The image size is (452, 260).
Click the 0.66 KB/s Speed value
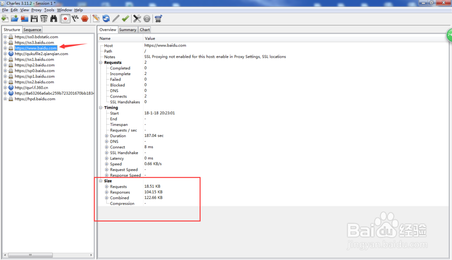[x=153, y=164]
